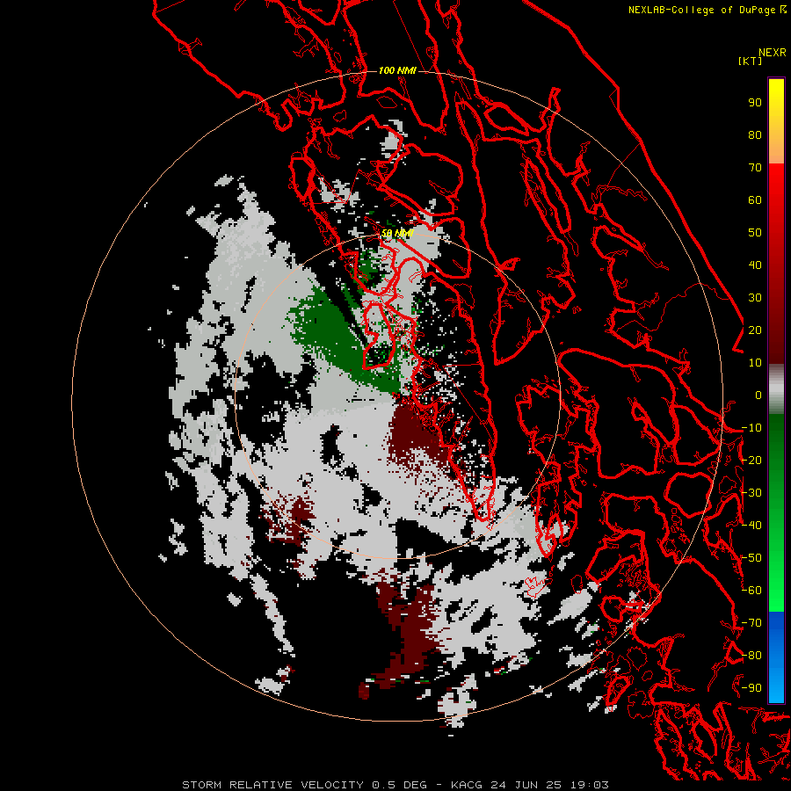Click the -40 value on velocity scale
Image resolution: width=791 pixels, height=791 pixels.
pos(751,526)
